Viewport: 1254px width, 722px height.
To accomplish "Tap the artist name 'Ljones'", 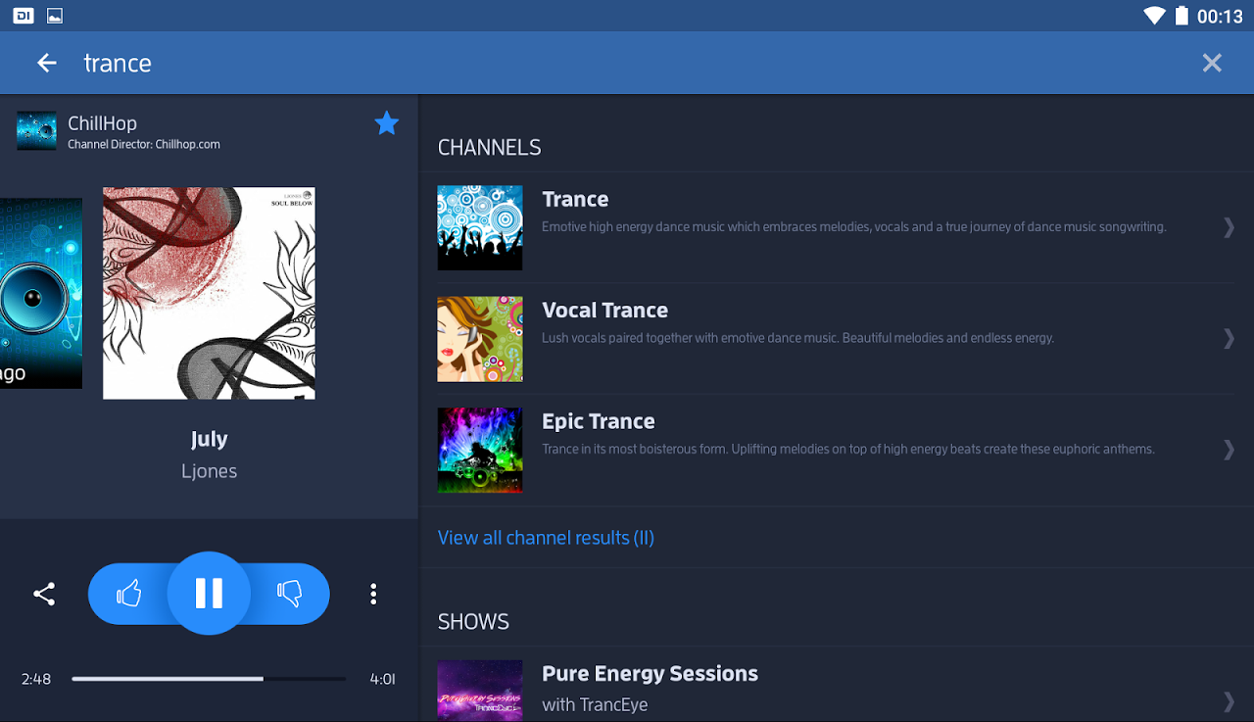I will pos(209,471).
